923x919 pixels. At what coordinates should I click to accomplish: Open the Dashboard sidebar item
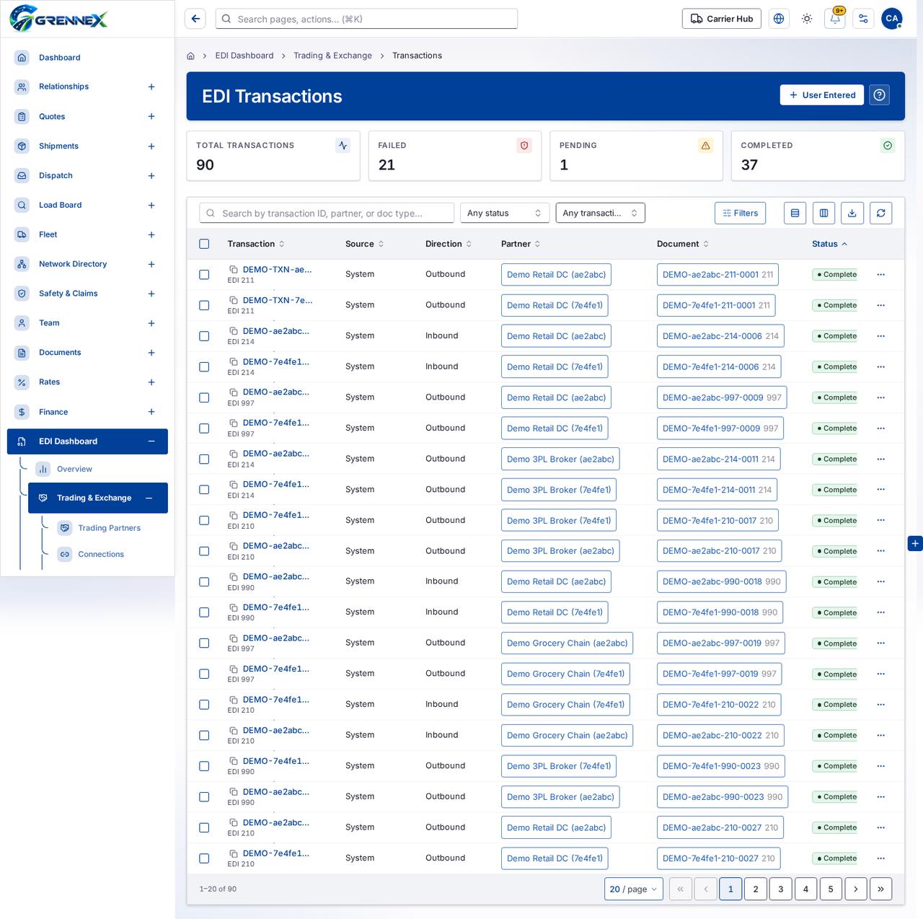pyautogui.click(x=59, y=58)
